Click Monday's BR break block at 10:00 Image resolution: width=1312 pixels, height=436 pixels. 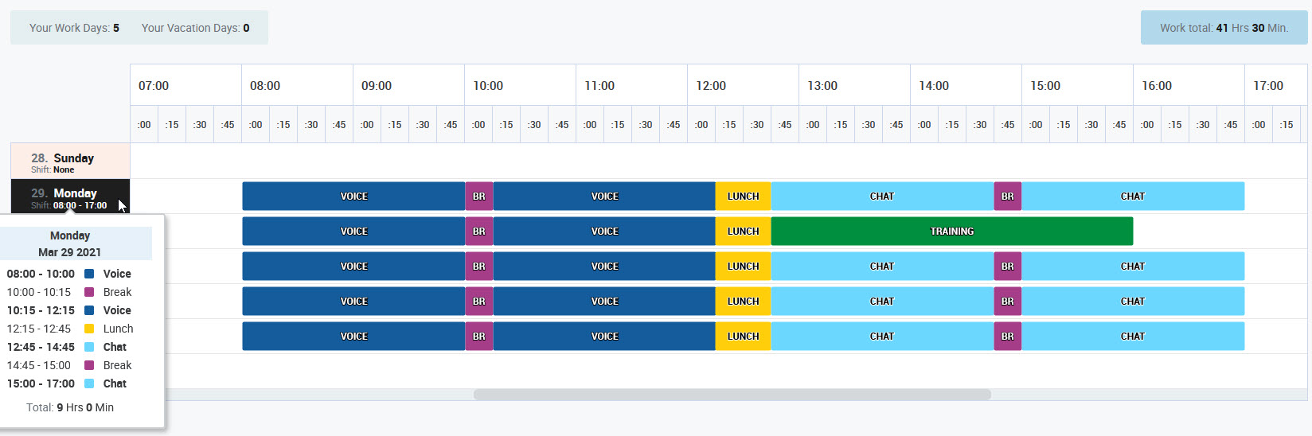click(478, 197)
